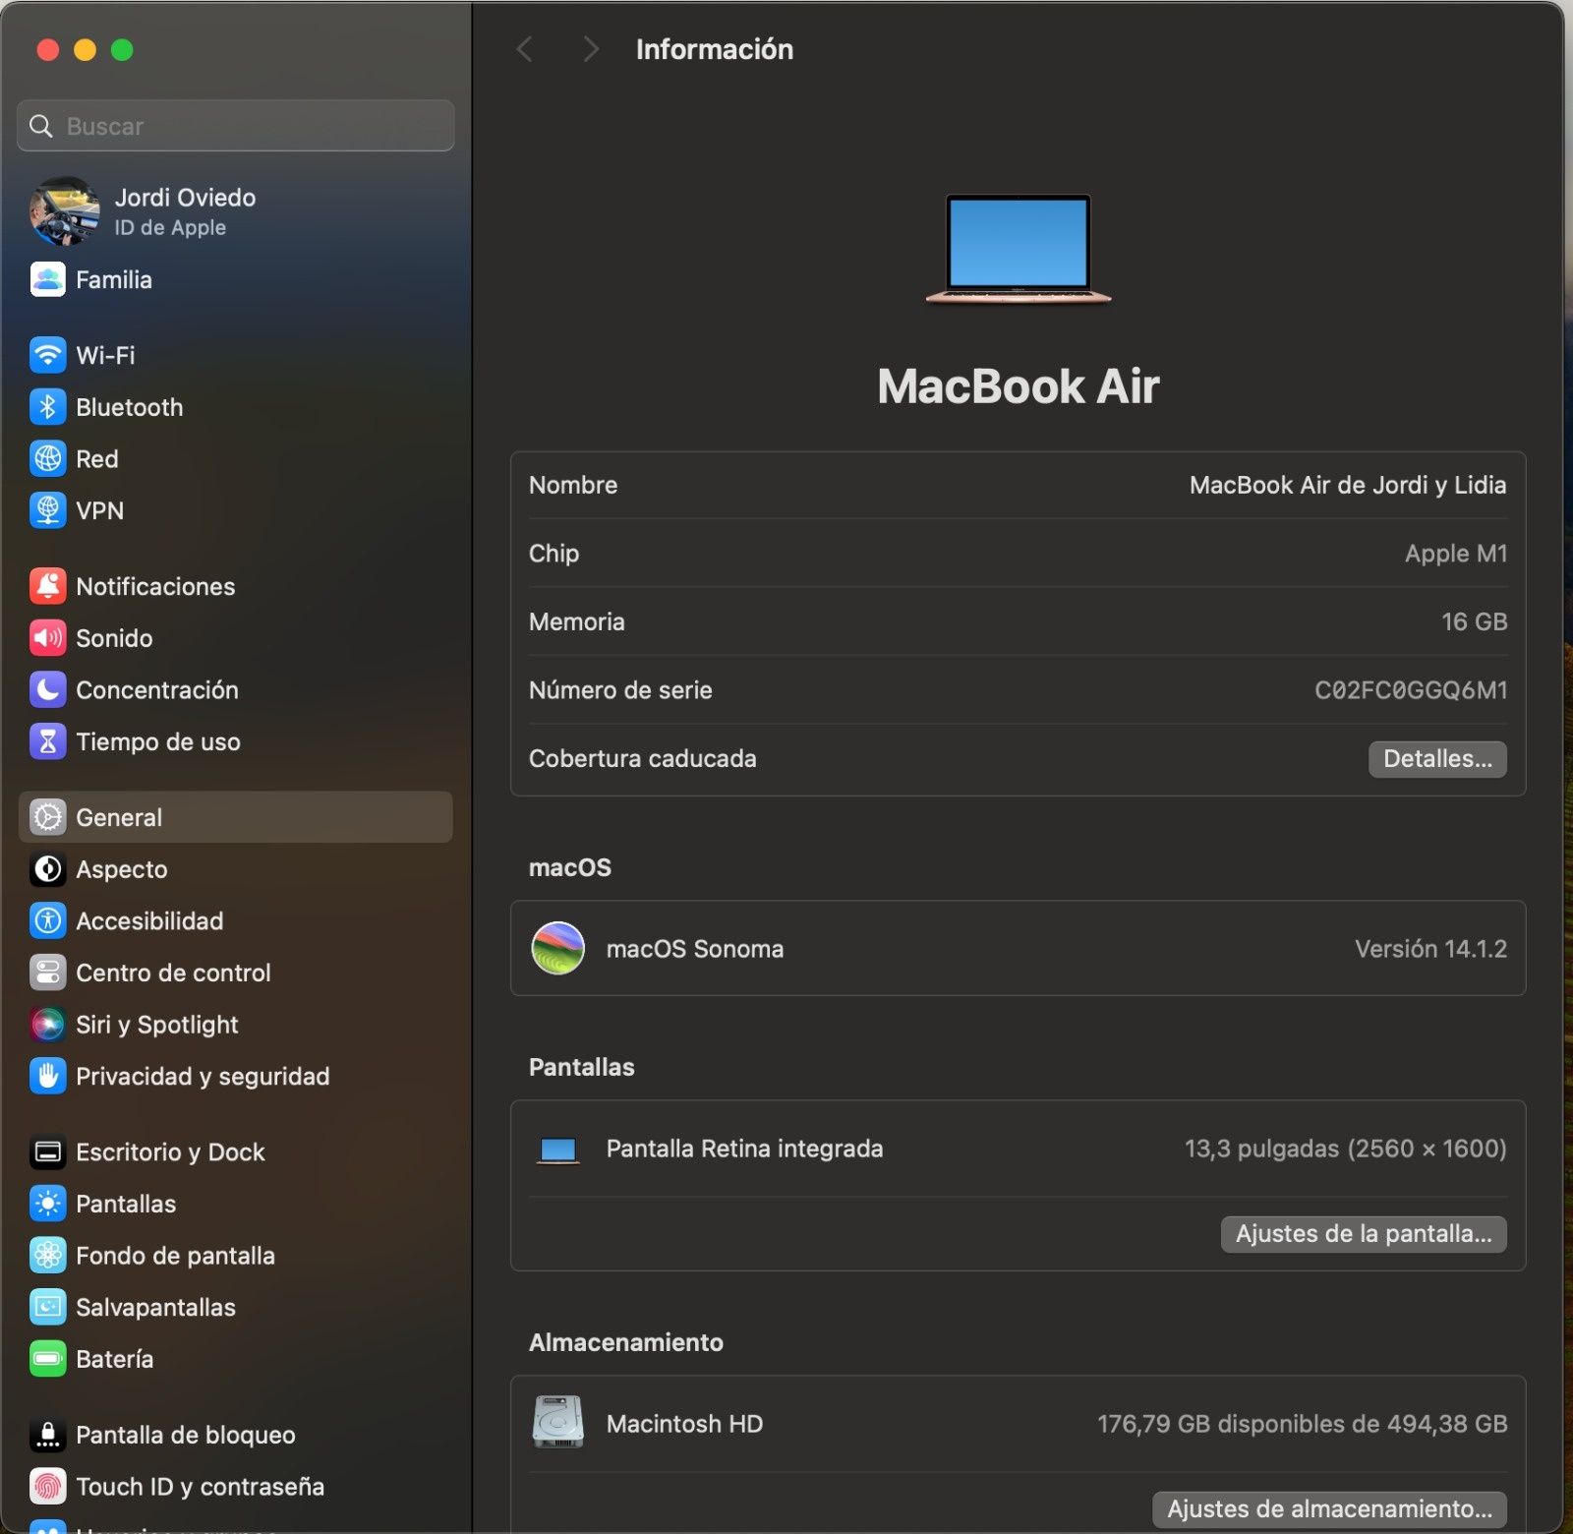1573x1534 pixels.
Task: Open Centro de control icon
Action: click(x=47, y=973)
